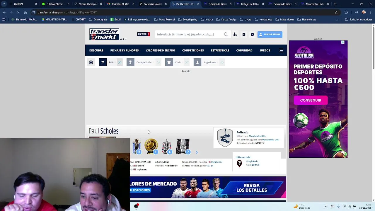This screenshot has height=211, width=375.
Task: Open the JUEGOS menu
Action: click(x=265, y=50)
